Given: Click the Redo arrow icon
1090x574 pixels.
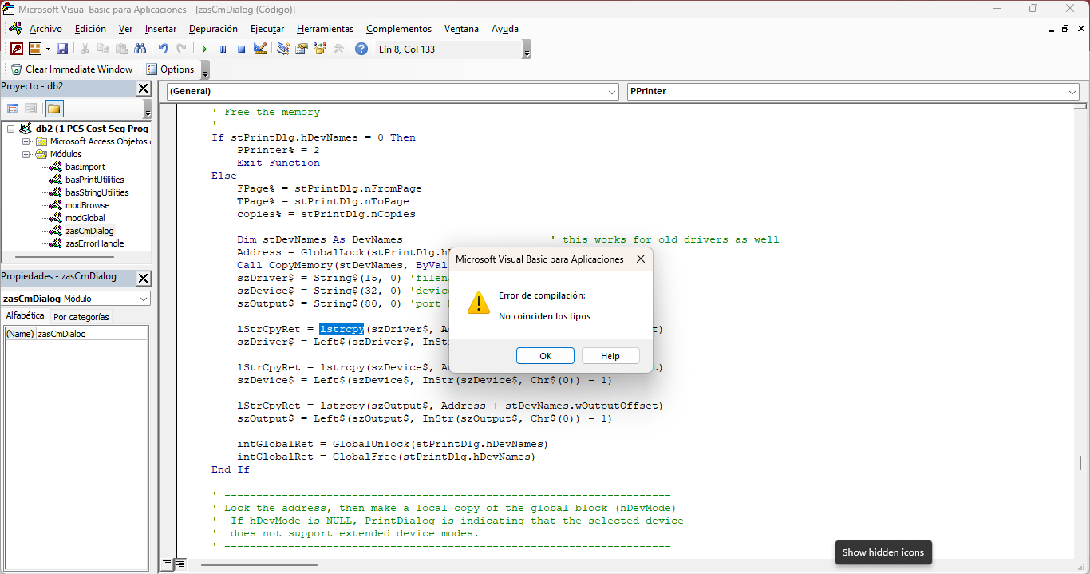Looking at the screenshot, I should coord(182,49).
